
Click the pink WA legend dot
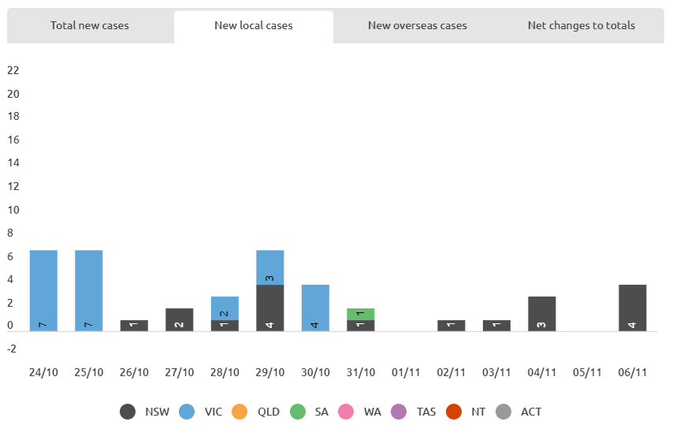(x=346, y=412)
